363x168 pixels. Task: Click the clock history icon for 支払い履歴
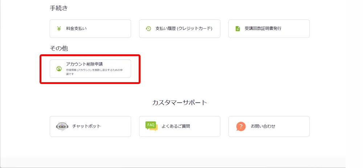click(x=148, y=29)
